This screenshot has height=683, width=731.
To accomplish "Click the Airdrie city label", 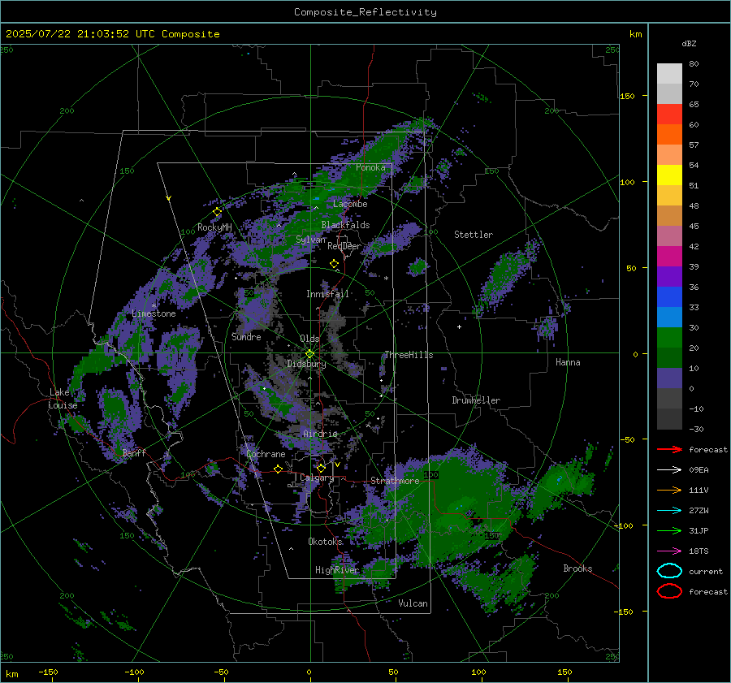I will point(320,434).
